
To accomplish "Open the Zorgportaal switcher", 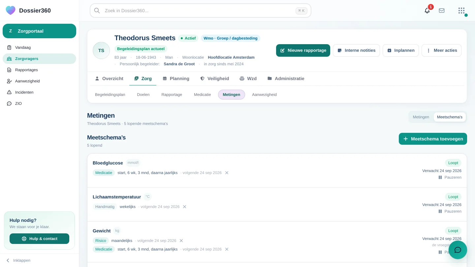I will coord(39,31).
